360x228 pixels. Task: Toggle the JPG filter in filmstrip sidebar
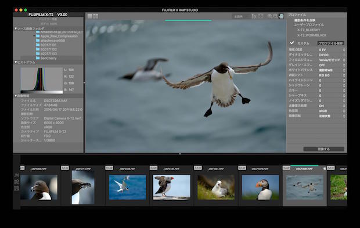point(16,175)
